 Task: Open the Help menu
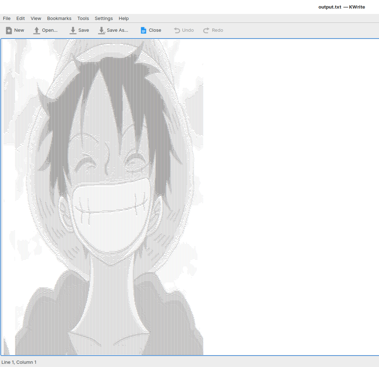[x=124, y=18]
